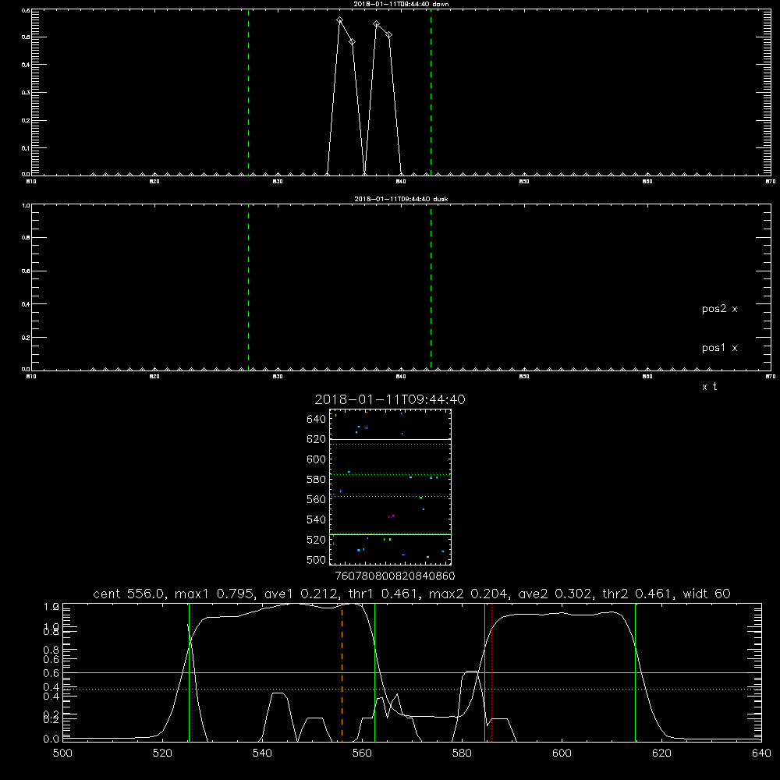Screen dimensions: 780x780
Task: Click the right green dashed line in dawn plot
Action: coord(431,92)
